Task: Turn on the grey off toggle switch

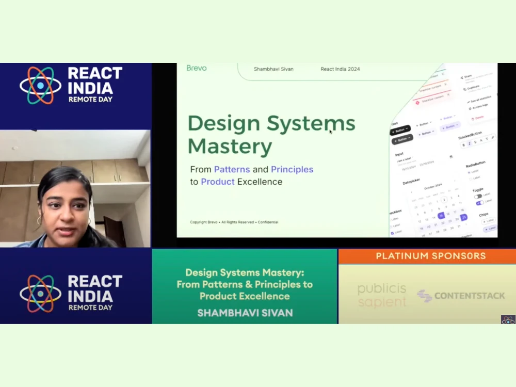Action: coord(478,197)
